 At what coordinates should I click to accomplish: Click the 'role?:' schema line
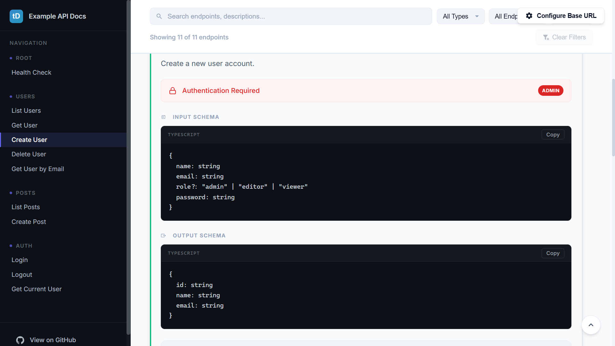[242, 187]
